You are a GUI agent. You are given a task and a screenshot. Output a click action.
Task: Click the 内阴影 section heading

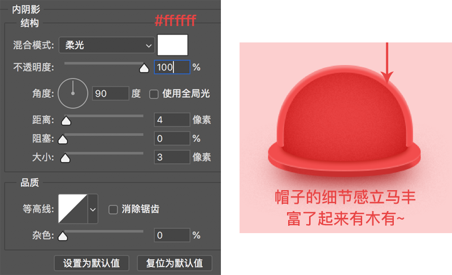[26, 9]
